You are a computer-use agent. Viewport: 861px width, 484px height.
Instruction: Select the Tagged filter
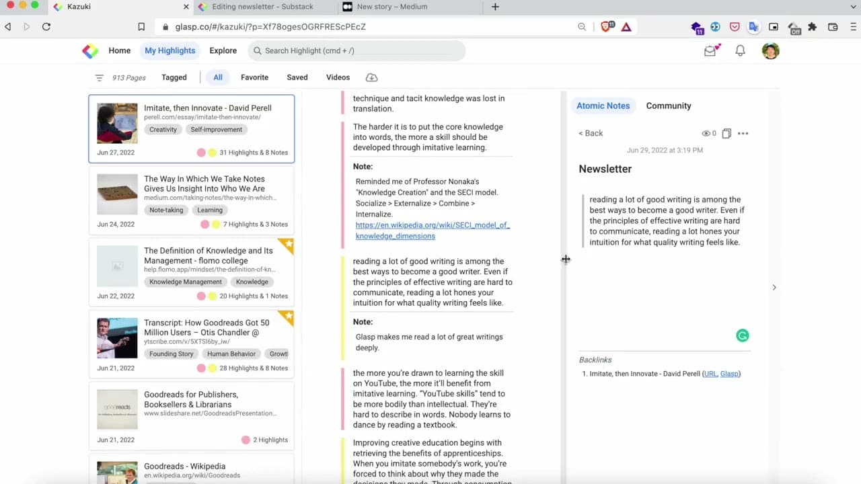tap(174, 77)
